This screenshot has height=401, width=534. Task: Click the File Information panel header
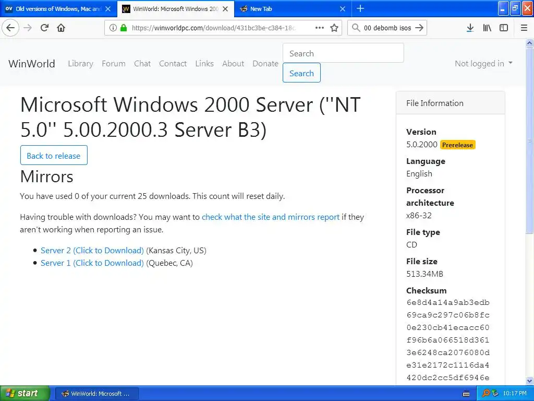pyautogui.click(x=450, y=103)
